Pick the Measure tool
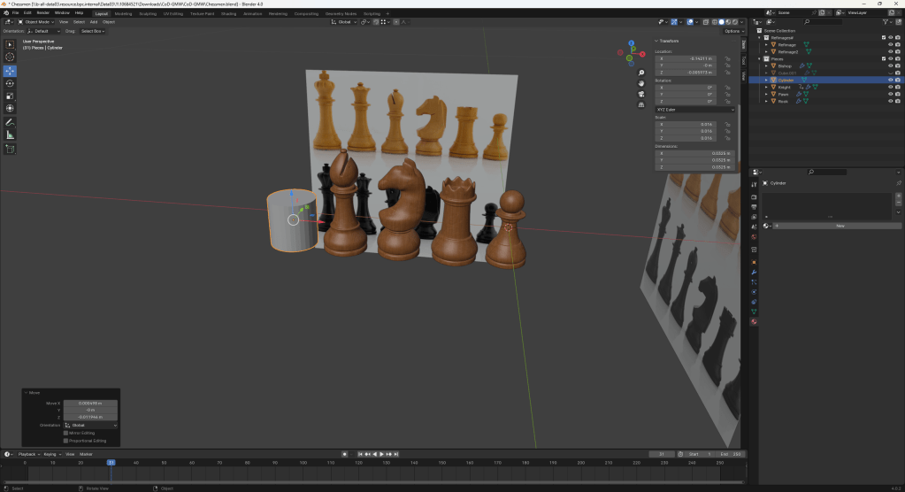Viewport: 905px width, 492px height. (x=11, y=135)
